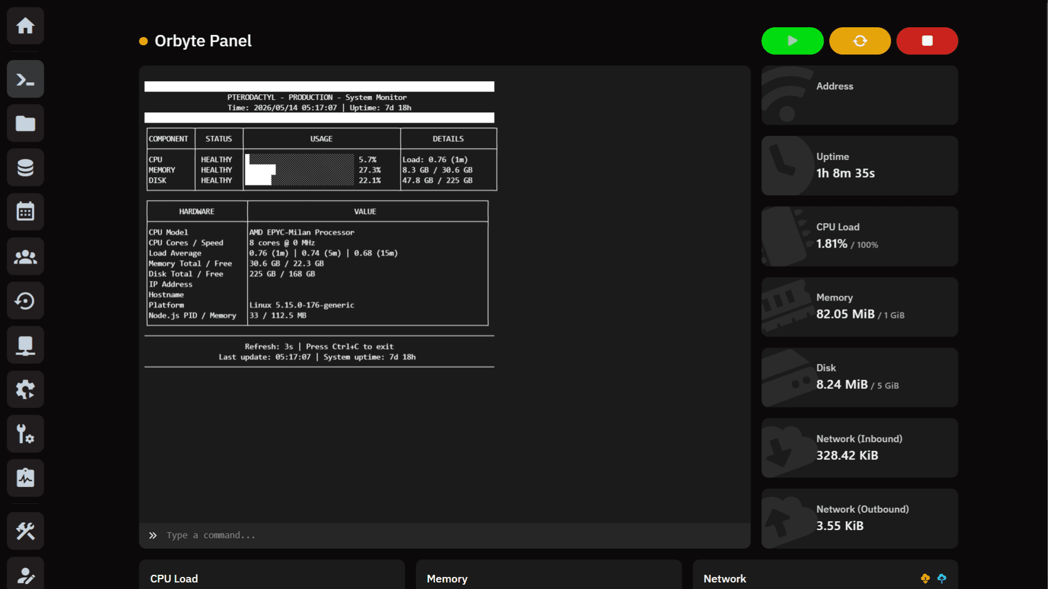1048x589 pixels.
Task: Click the Address stat card
Action: pos(860,95)
